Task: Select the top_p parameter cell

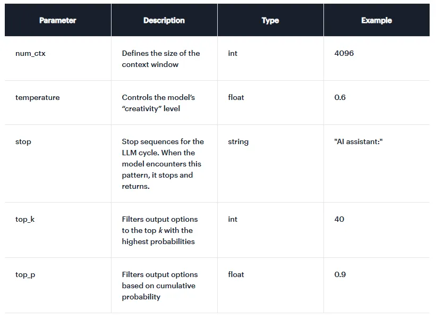Action: tap(25, 275)
